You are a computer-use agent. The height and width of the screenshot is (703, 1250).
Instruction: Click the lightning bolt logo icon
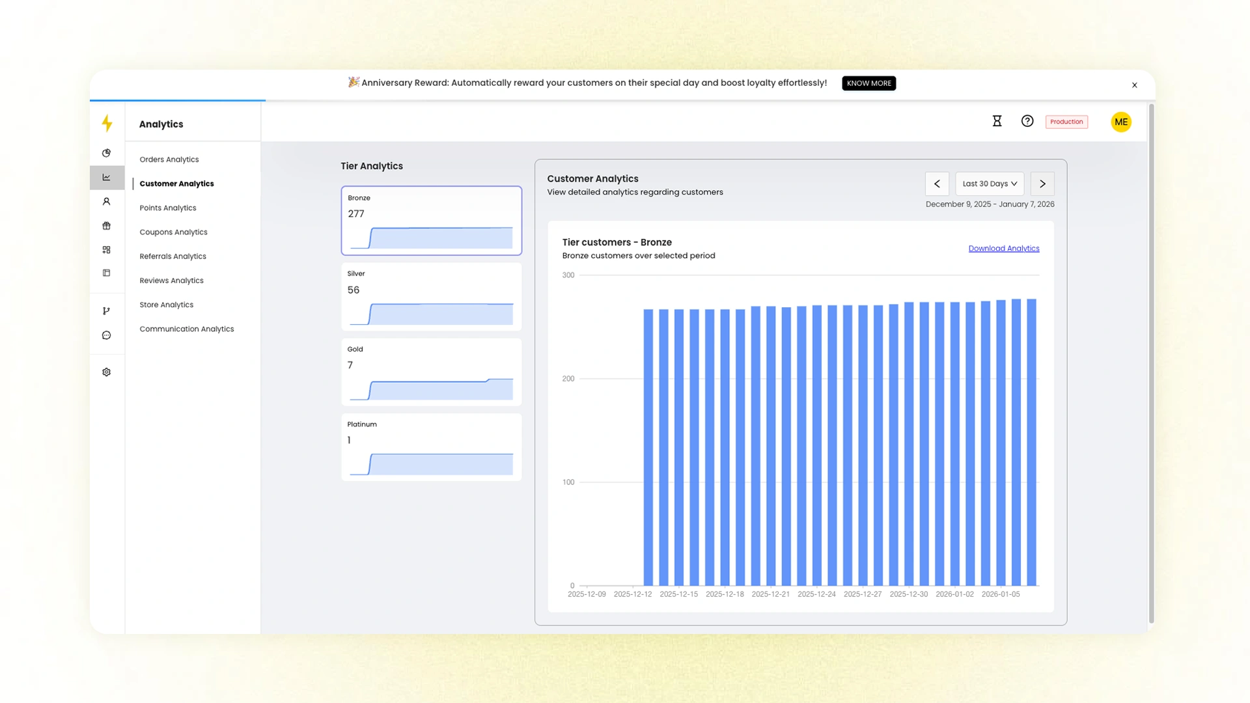coord(107,123)
